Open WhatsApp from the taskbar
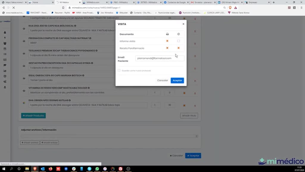The height and width of the screenshot is (172, 305). tap(97, 169)
